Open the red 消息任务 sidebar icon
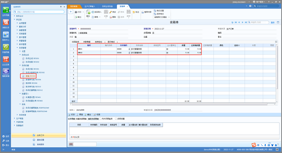Image resolution: width=282 pixels, height=153 pixels. (6, 22)
